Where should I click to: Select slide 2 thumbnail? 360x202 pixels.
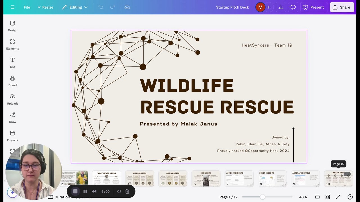click(75, 178)
